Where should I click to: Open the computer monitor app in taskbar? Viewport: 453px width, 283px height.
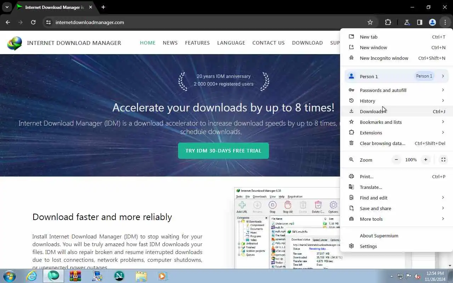coord(97,276)
